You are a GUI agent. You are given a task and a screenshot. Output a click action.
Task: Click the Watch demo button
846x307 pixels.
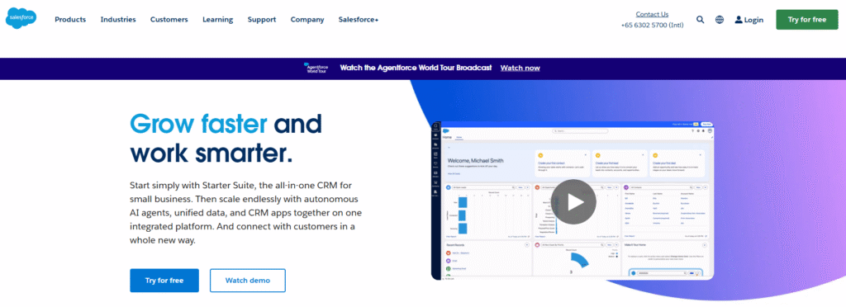pyautogui.click(x=248, y=280)
